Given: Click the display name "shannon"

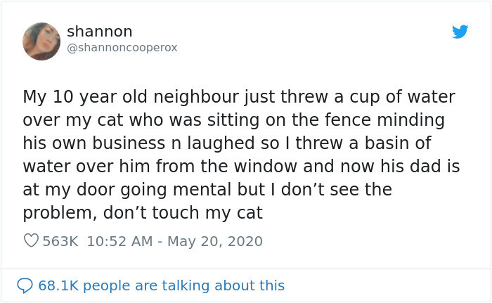Looking at the screenshot, I should pyautogui.click(x=99, y=32).
